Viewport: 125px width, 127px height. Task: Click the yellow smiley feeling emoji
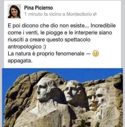tap(96, 53)
